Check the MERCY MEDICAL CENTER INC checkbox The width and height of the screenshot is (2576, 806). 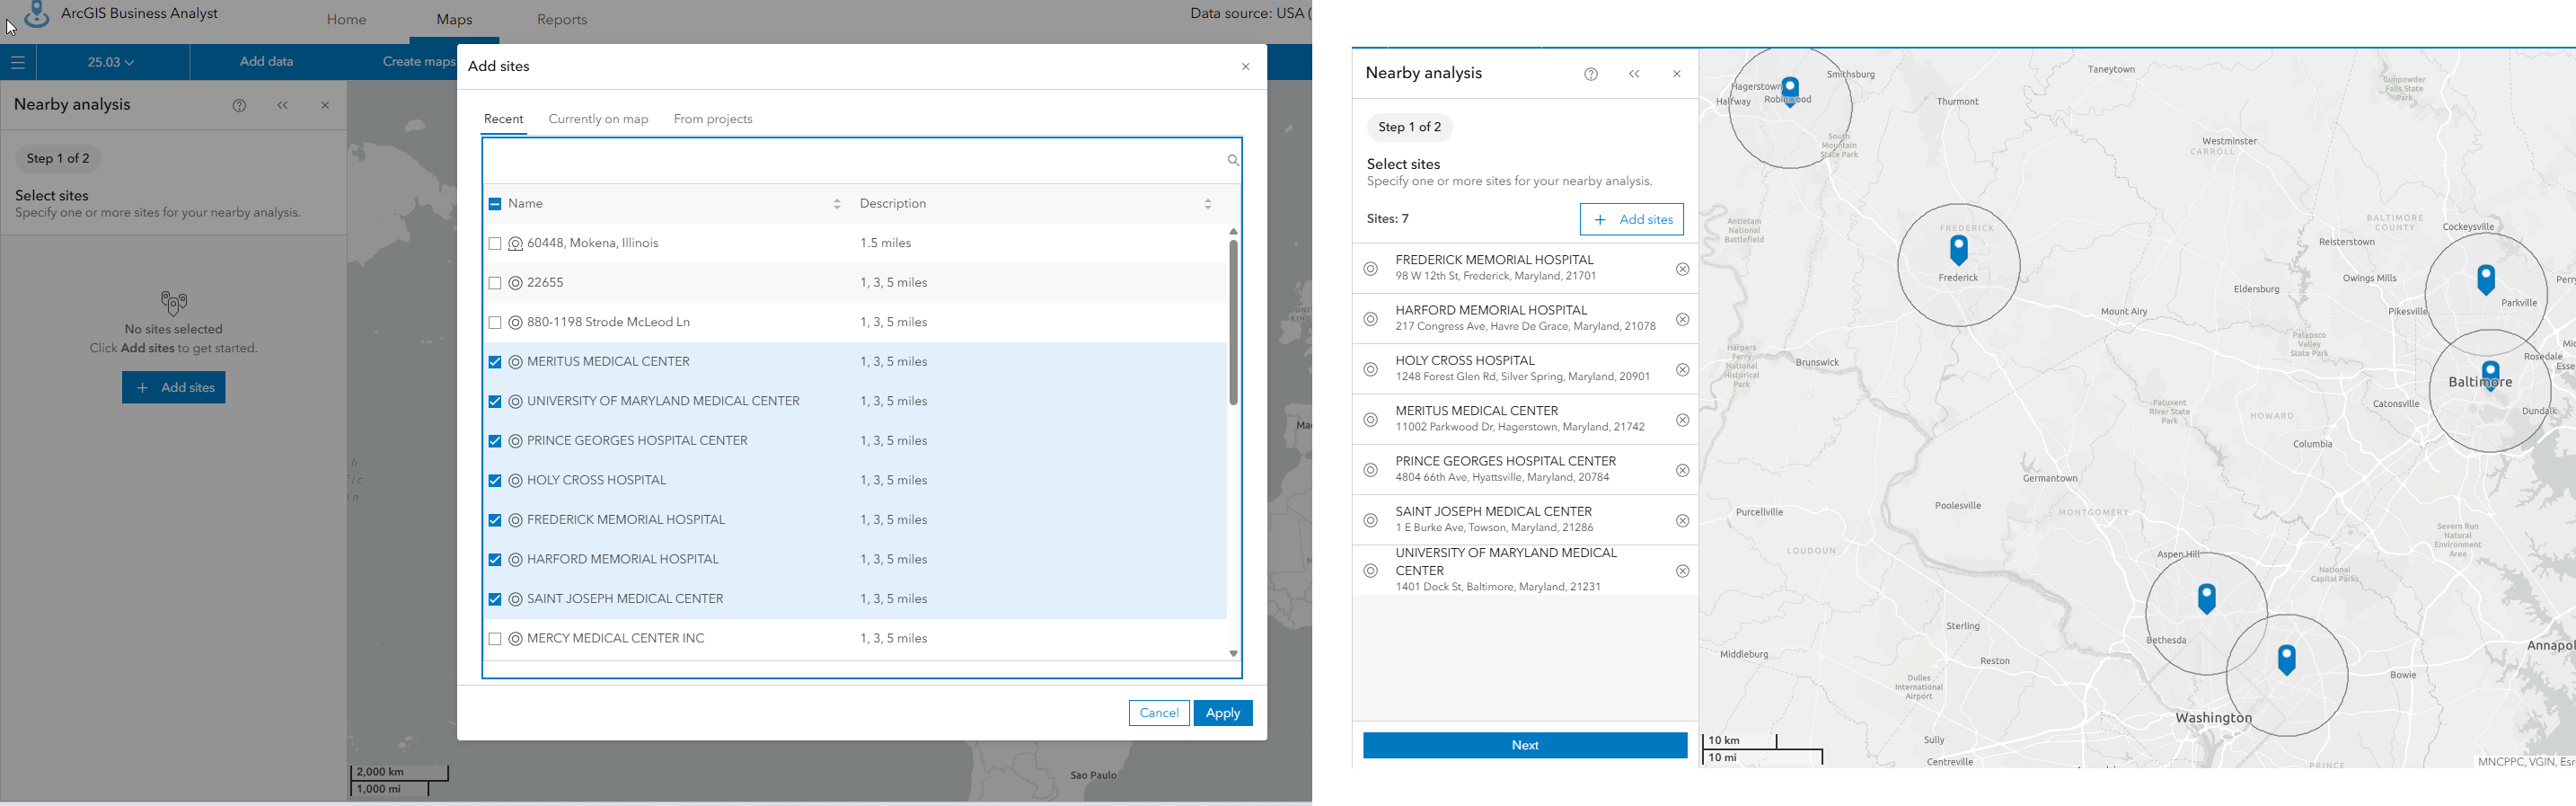pyautogui.click(x=495, y=639)
